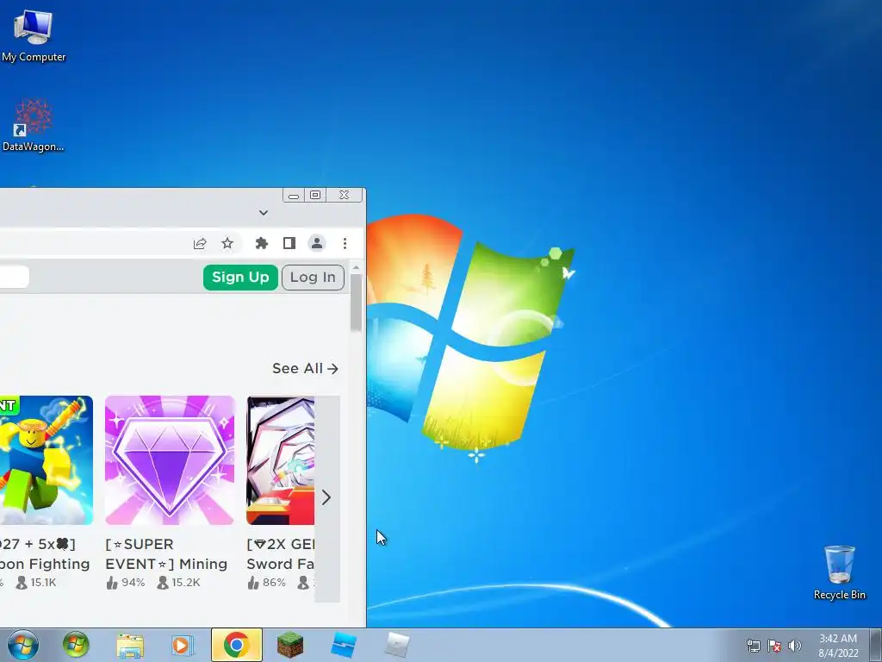Click the '86%' rating text
The height and width of the screenshot is (662, 882).
(274, 583)
